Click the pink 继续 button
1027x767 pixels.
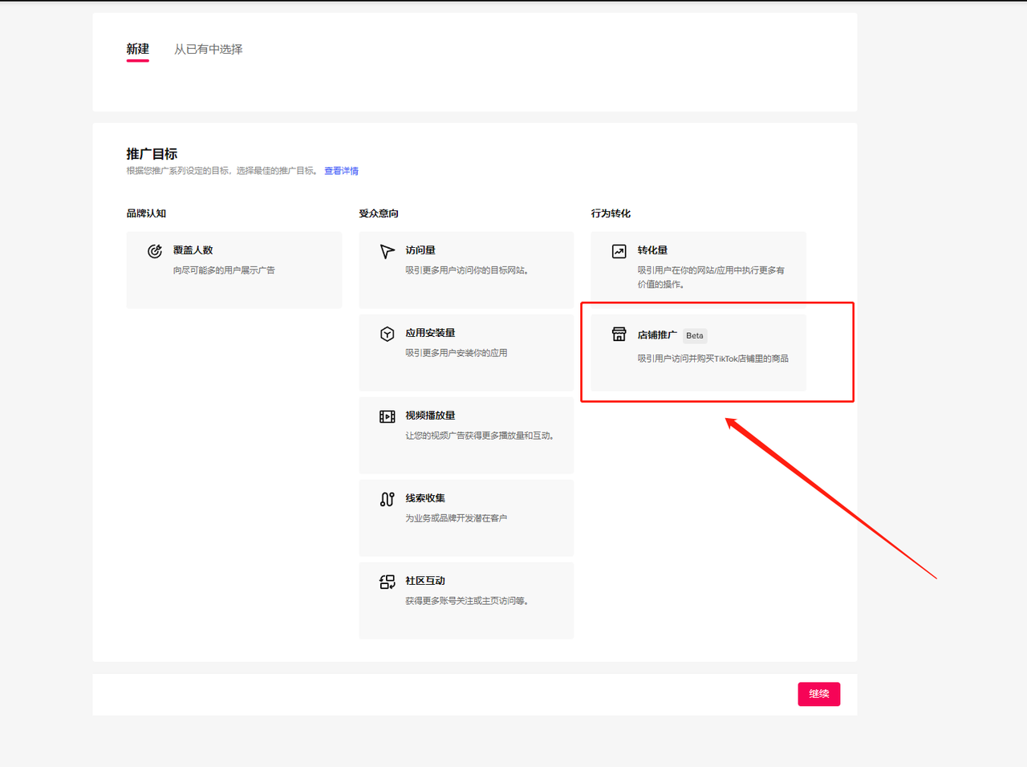tap(818, 694)
